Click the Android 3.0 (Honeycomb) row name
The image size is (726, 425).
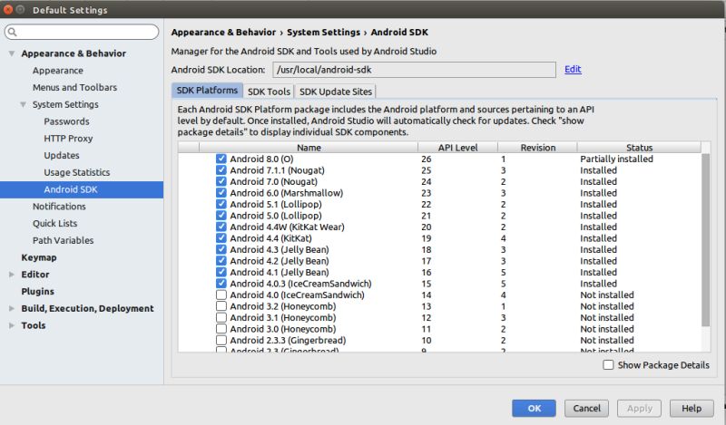(x=283, y=329)
